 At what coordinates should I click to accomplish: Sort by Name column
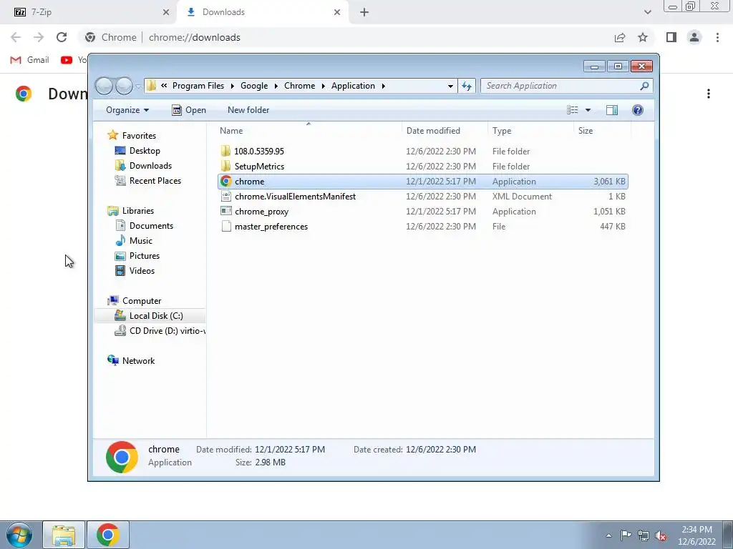[309, 131]
